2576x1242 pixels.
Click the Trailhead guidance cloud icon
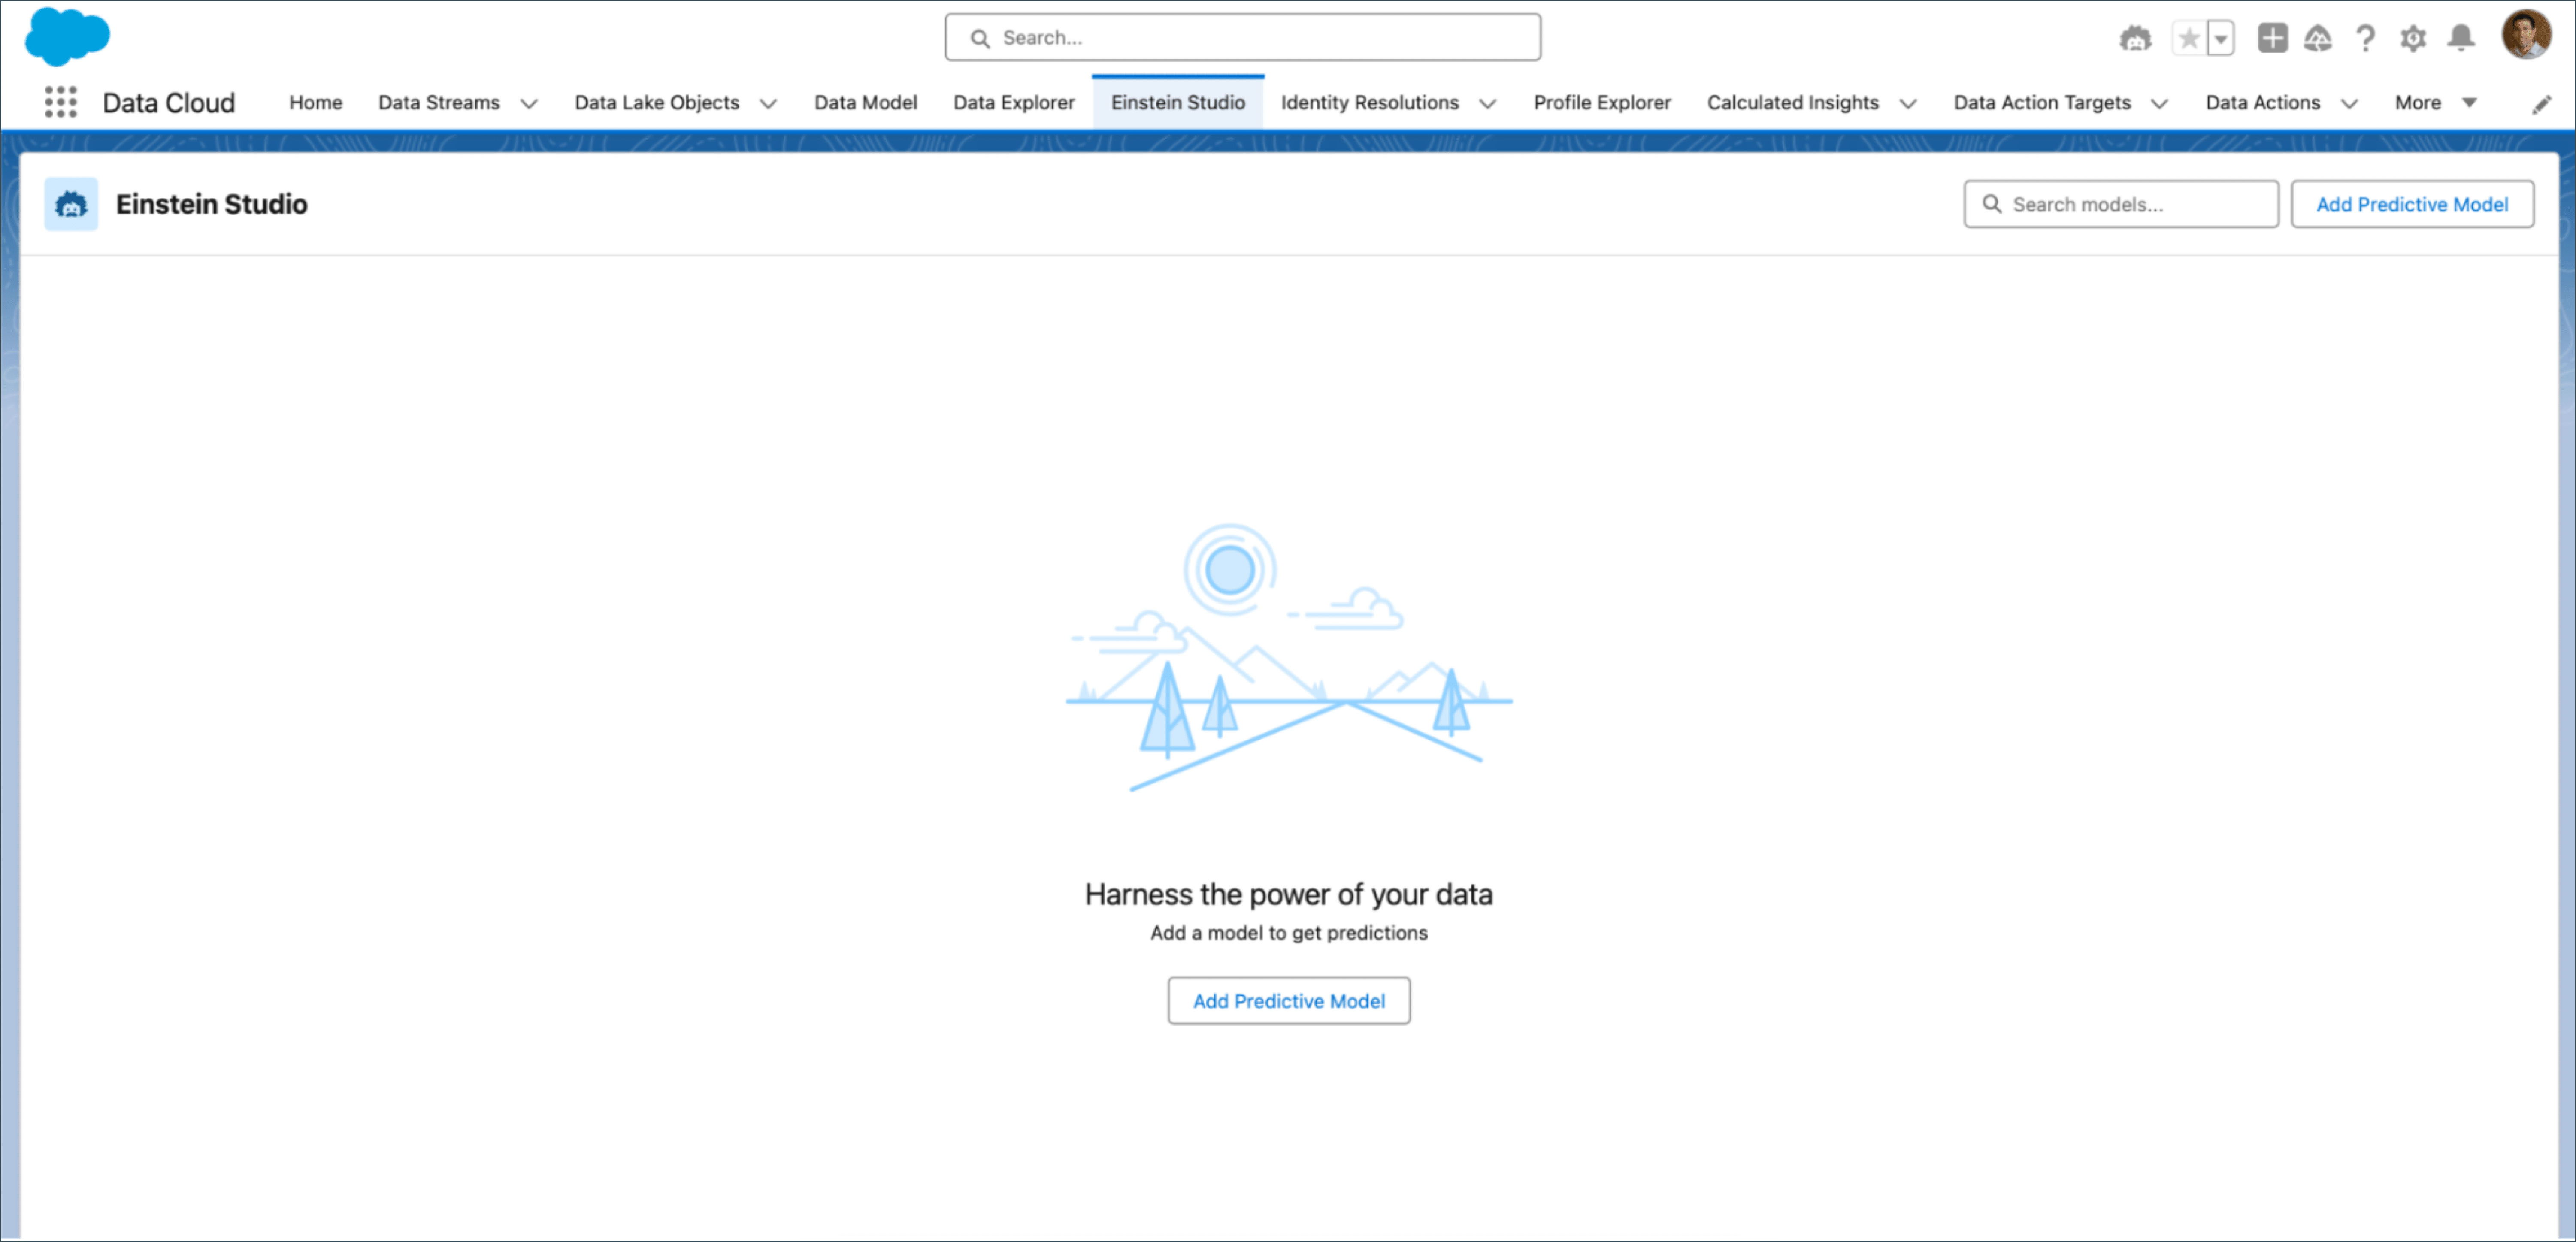click(x=2317, y=38)
